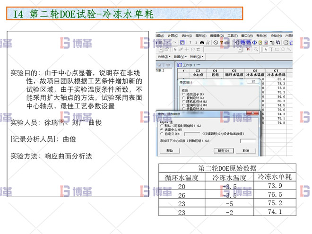This screenshot has width=312, height=234.
Task: Click the binoculars Find icon in toolbar
Action: 202,43
